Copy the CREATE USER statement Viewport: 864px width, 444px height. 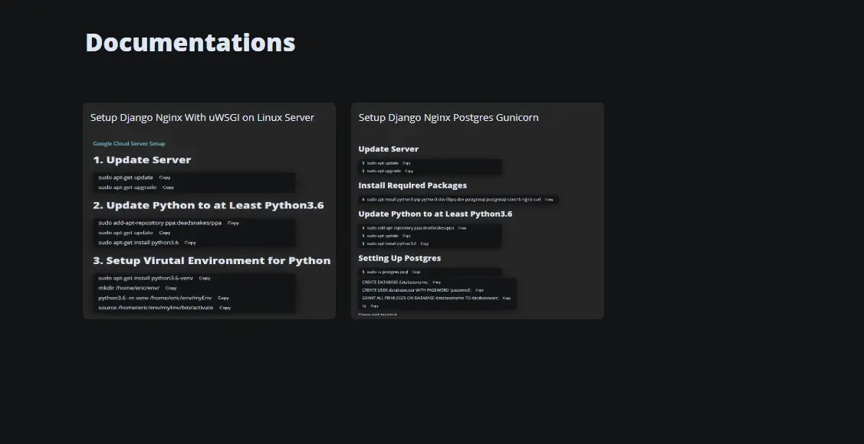pyautogui.click(x=479, y=290)
